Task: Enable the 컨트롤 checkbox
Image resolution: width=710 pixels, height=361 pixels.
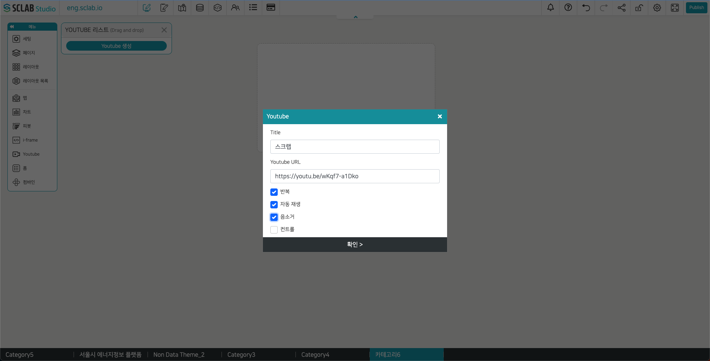Action: pos(274,230)
